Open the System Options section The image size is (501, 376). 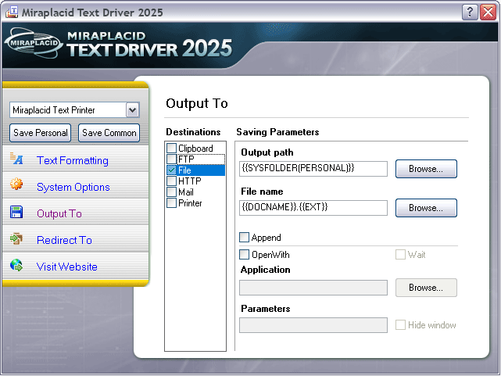[x=73, y=187]
